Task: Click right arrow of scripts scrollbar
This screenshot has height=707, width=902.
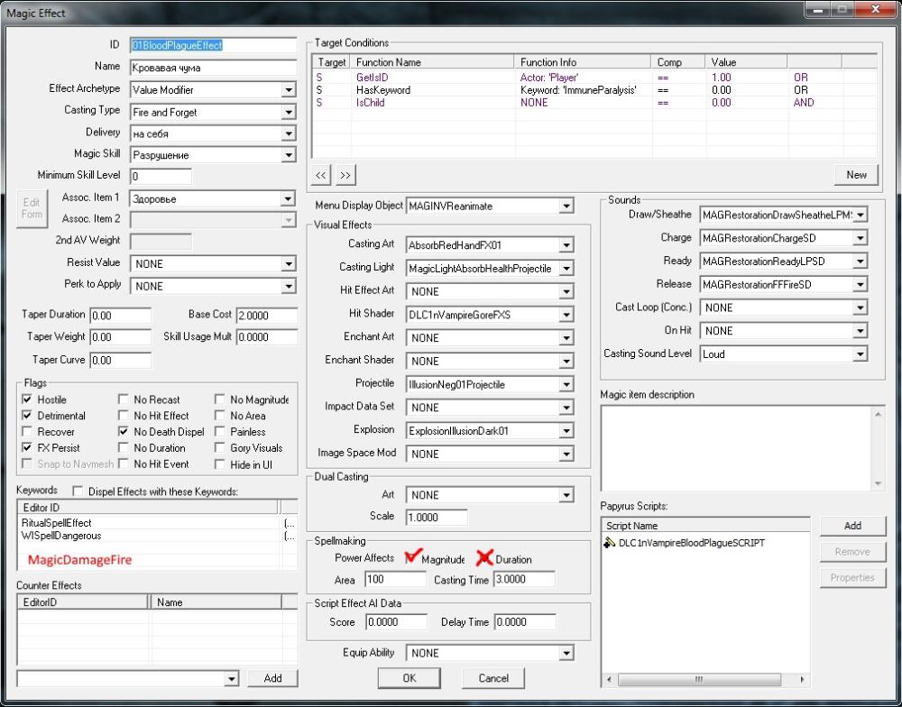Action: 802,679
